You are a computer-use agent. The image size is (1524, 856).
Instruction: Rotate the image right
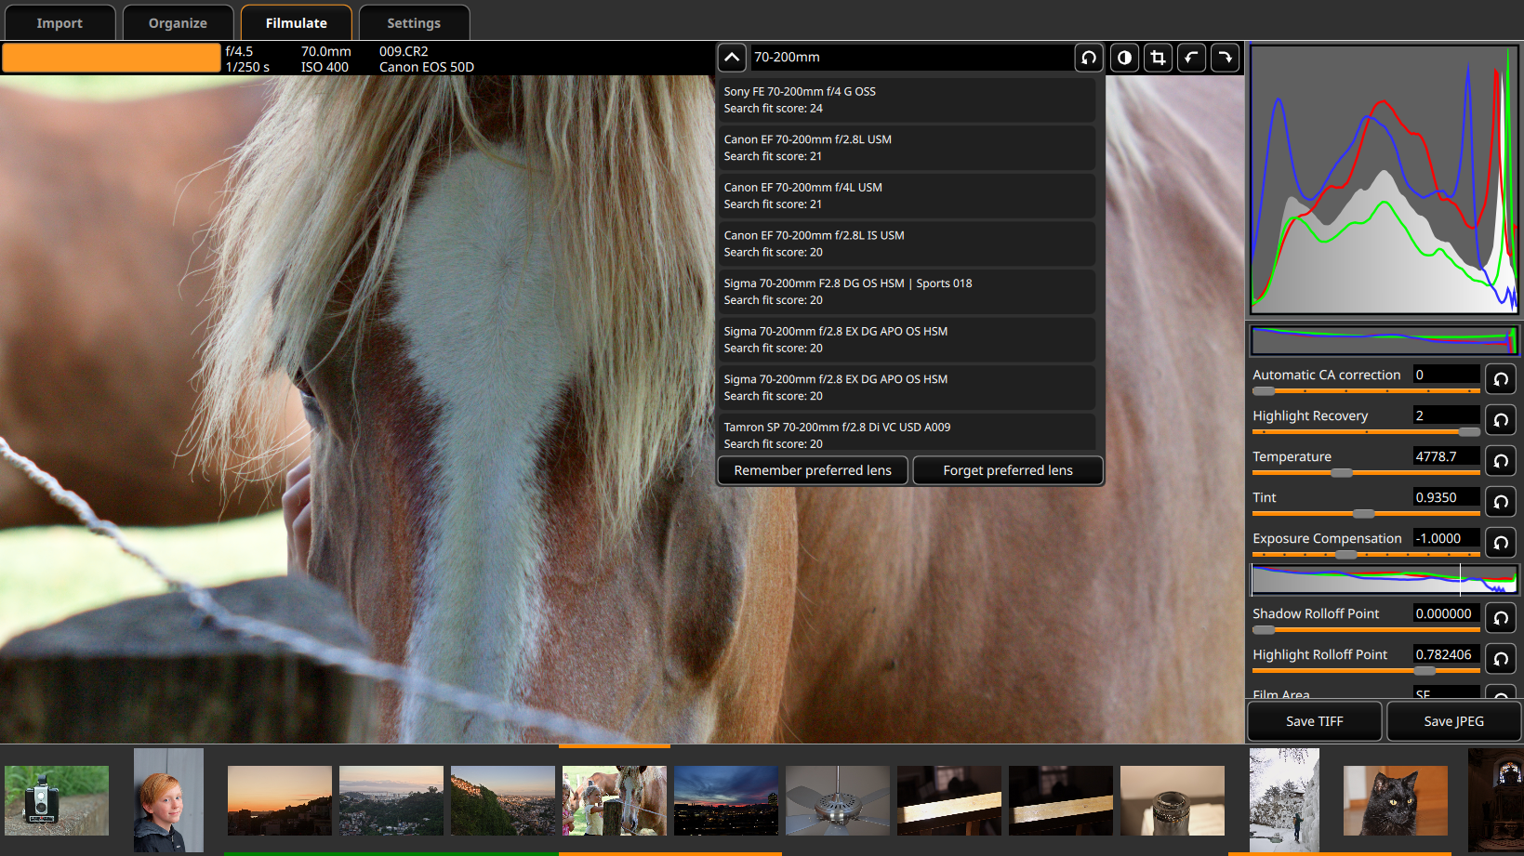(1226, 58)
